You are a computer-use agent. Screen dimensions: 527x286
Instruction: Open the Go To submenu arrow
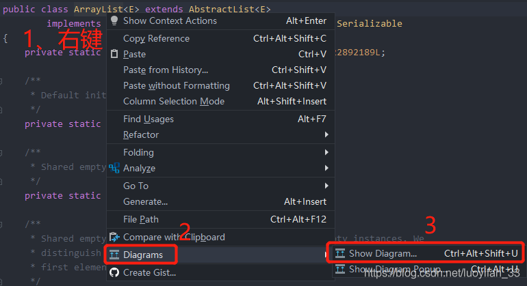pos(326,186)
